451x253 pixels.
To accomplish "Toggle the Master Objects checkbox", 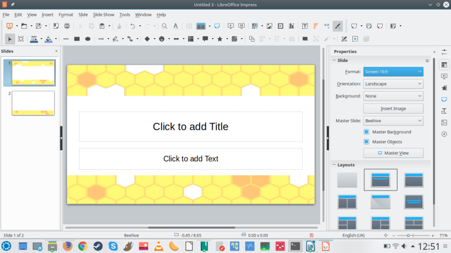I will 367,142.
